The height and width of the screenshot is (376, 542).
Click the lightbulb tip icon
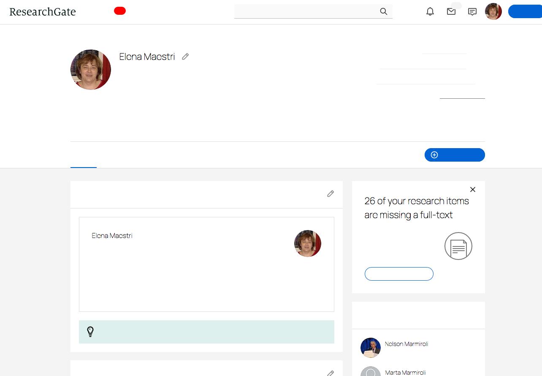click(x=90, y=332)
